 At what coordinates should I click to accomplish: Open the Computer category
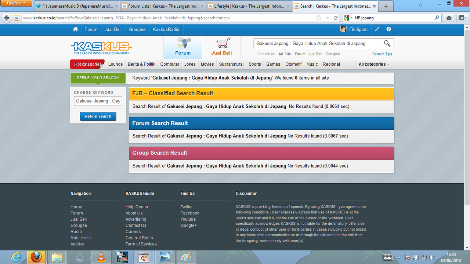click(x=170, y=64)
